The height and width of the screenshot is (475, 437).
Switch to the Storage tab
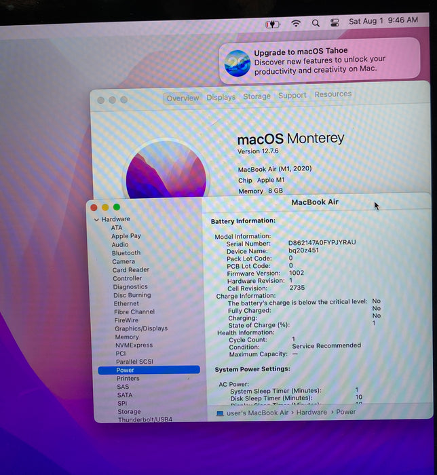point(256,96)
